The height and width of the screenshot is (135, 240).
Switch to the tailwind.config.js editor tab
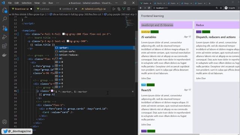click(94, 9)
